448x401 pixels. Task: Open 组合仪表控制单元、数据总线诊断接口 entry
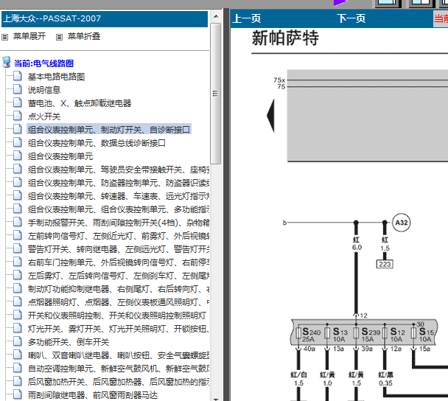coord(97,143)
